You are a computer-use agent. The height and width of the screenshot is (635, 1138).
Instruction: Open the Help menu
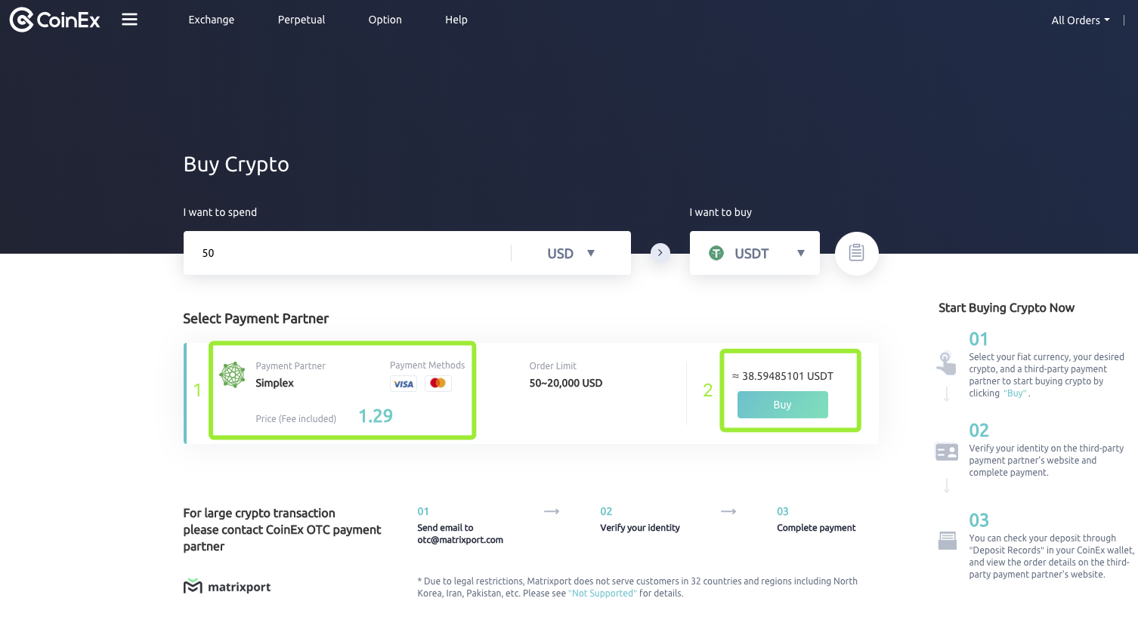coord(456,20)
